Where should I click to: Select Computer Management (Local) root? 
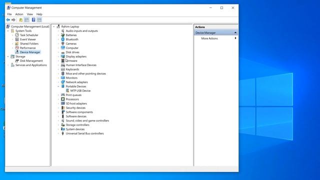click(x=30, y=26)
